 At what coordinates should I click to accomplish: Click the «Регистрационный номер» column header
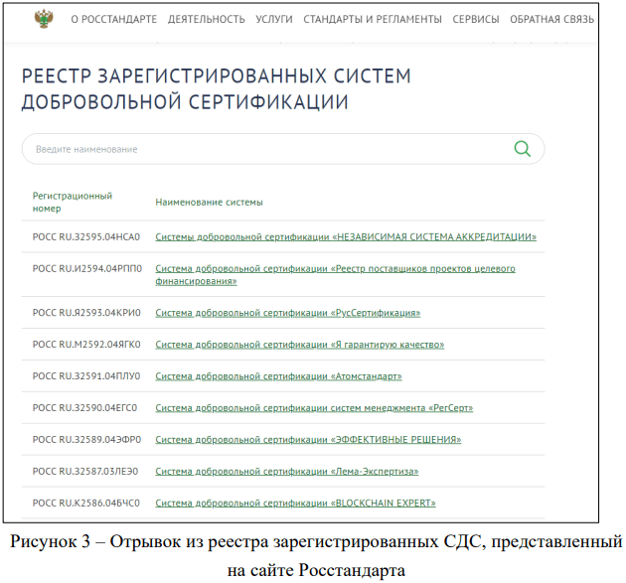[73, 202]
